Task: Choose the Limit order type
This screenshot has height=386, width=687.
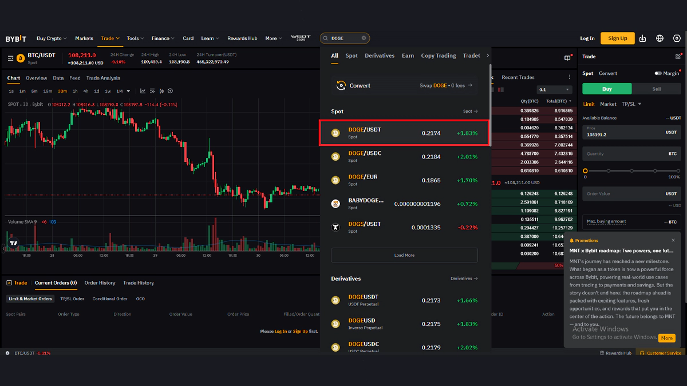Action: (x=589, y=104)
